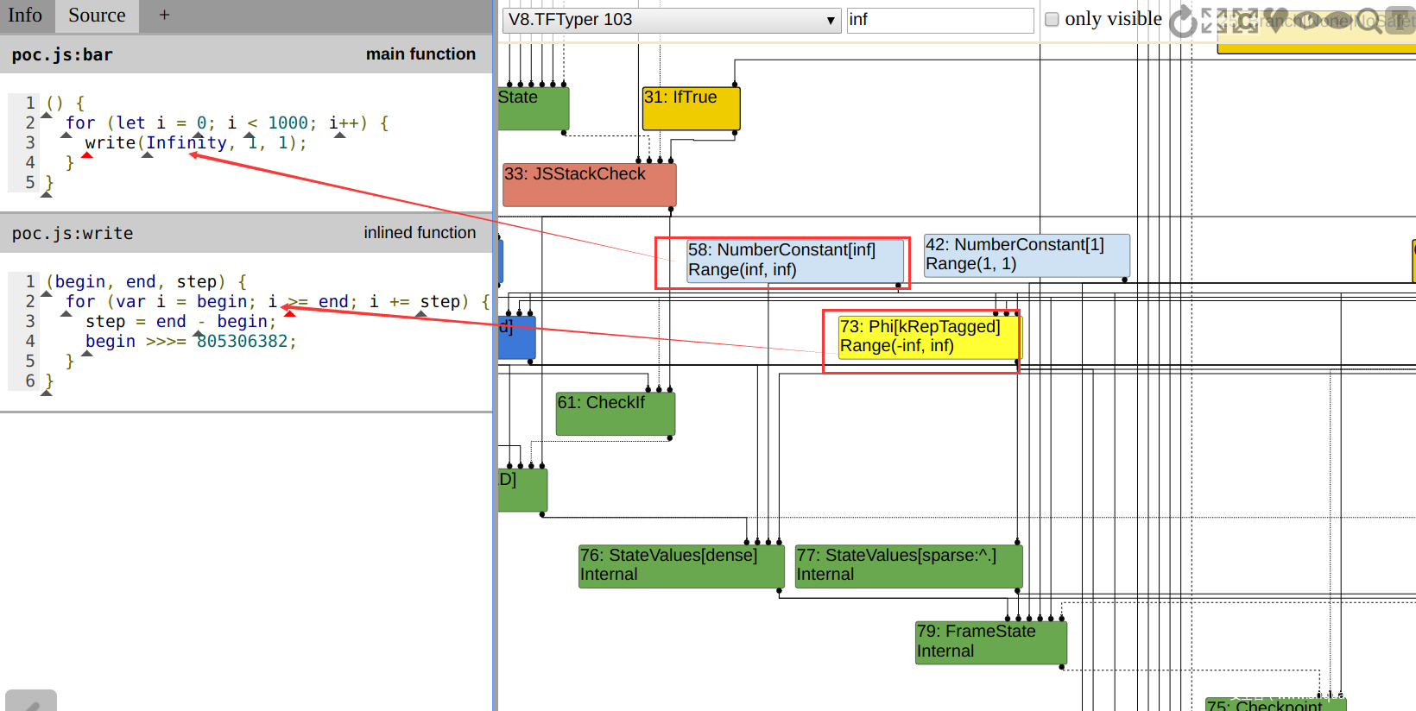This screenshot has width=1416, height=711.
Task: Open the V8.TFTyper 103 phase dropdown
Action: (x=671, y=20)
